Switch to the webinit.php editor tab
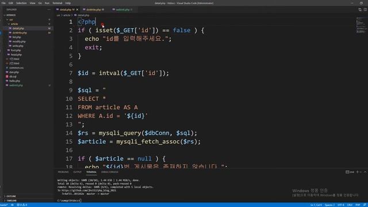The height and width of the screenshot is (207, 368). click(x=122, y=10)
